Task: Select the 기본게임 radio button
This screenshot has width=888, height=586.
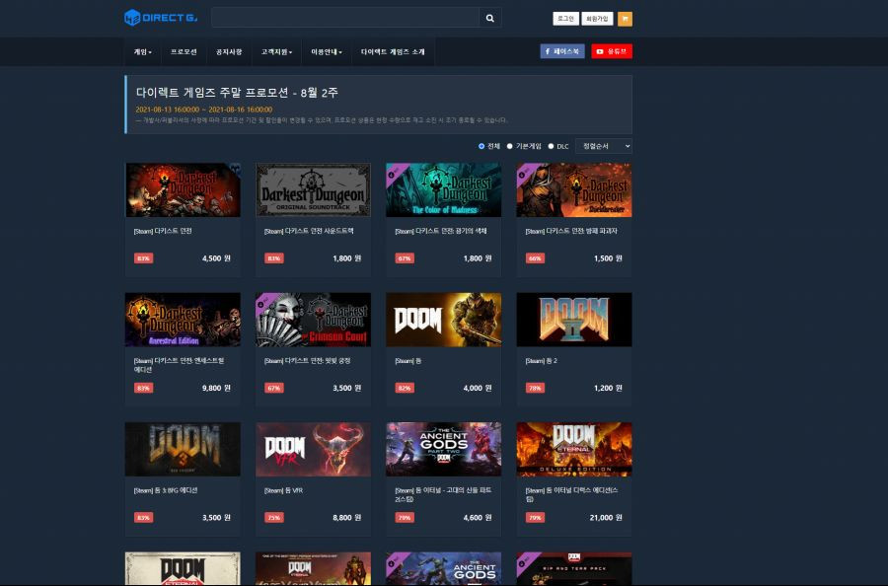Action: tap(510, 146)
